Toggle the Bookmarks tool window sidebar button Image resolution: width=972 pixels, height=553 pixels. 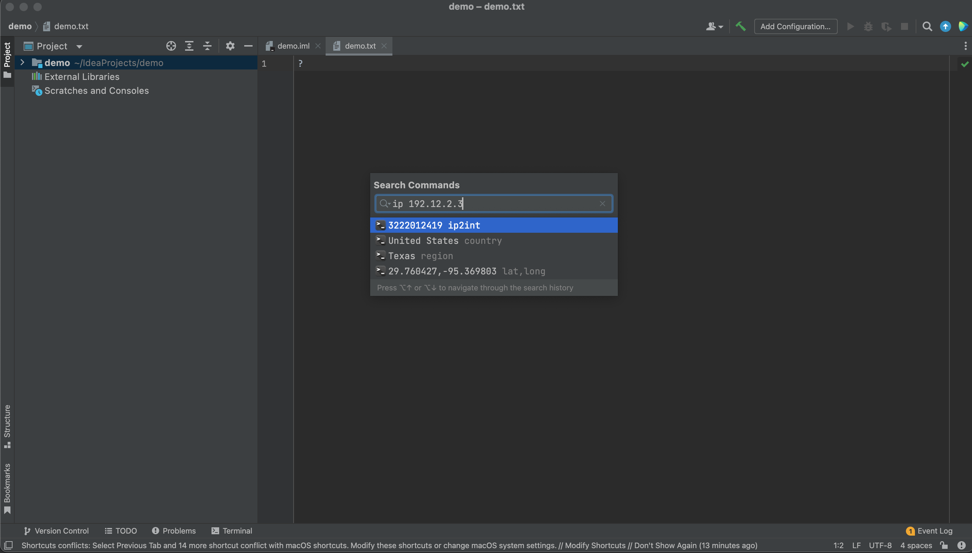7,488
